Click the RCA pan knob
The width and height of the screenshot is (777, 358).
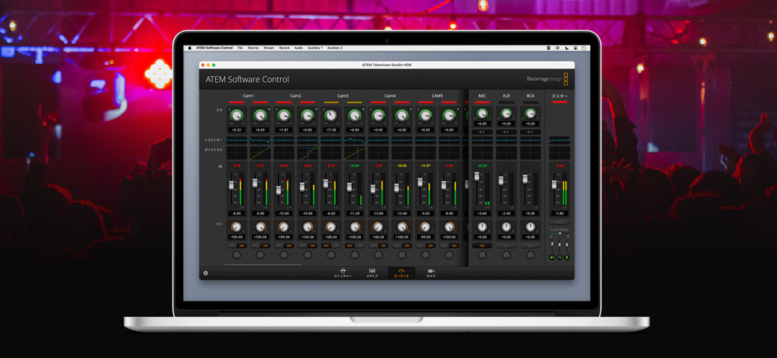tap(530, 227)
